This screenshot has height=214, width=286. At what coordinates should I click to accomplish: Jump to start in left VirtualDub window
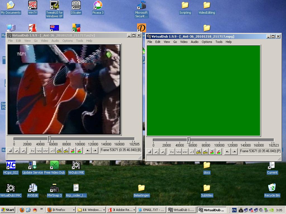coord(32,151)
